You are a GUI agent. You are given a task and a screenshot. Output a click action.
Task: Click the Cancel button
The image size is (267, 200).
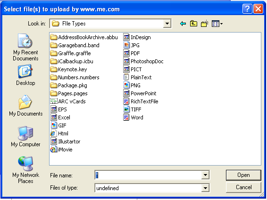[243, 187]
